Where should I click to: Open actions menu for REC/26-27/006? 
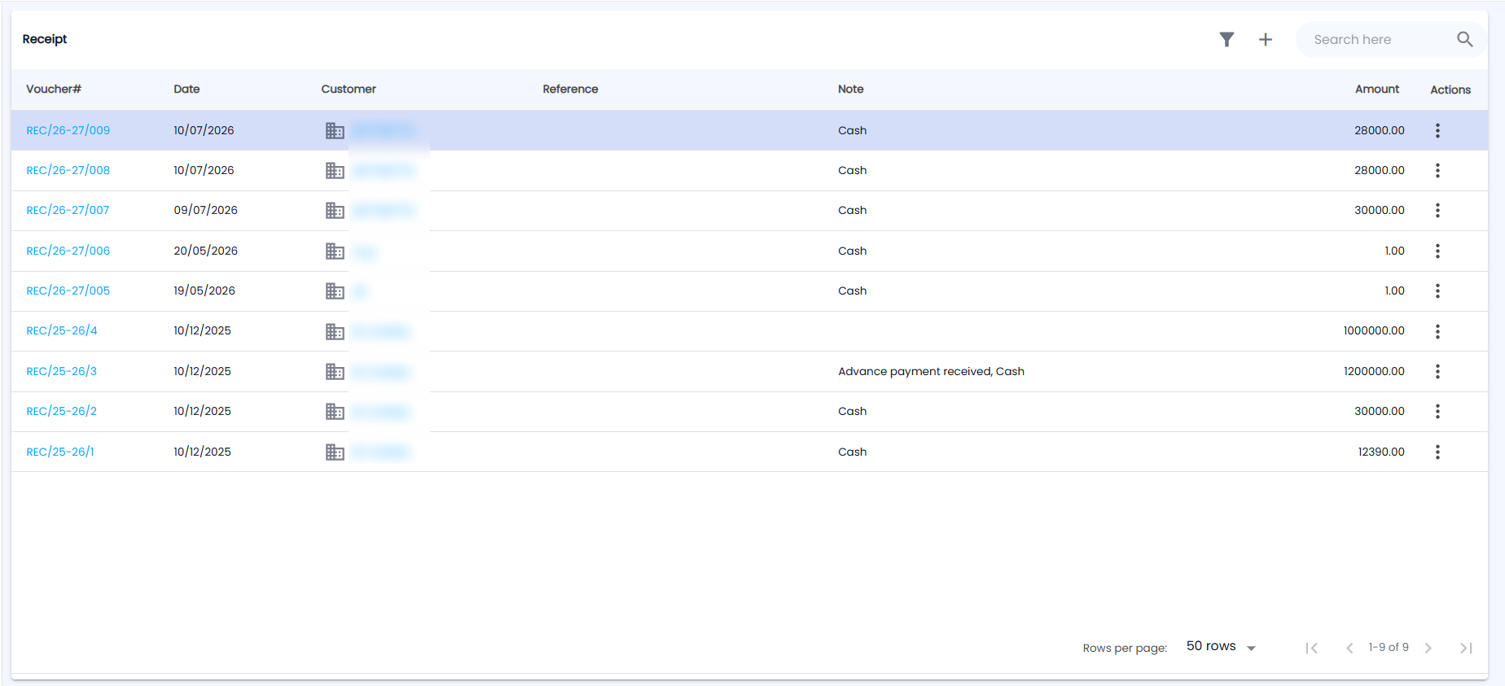tap(1437, 251)
